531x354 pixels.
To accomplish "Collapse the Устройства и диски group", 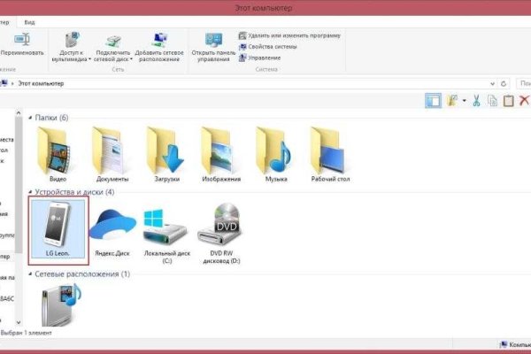I will (x=32, y=192).
